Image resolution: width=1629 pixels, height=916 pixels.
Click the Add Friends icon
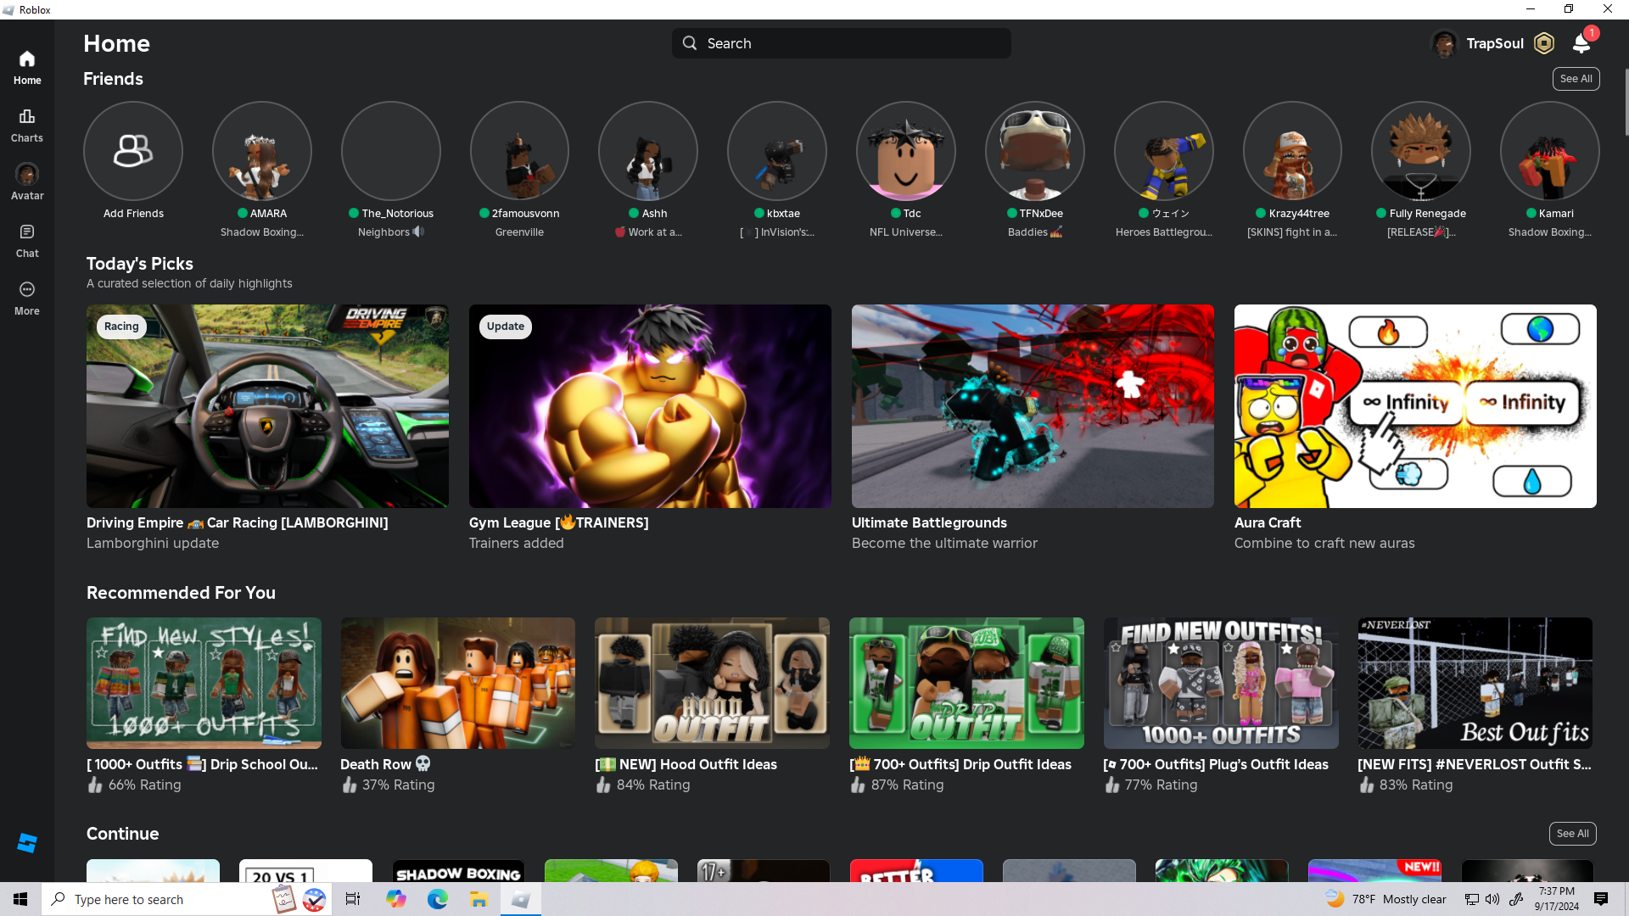point(133,151)
